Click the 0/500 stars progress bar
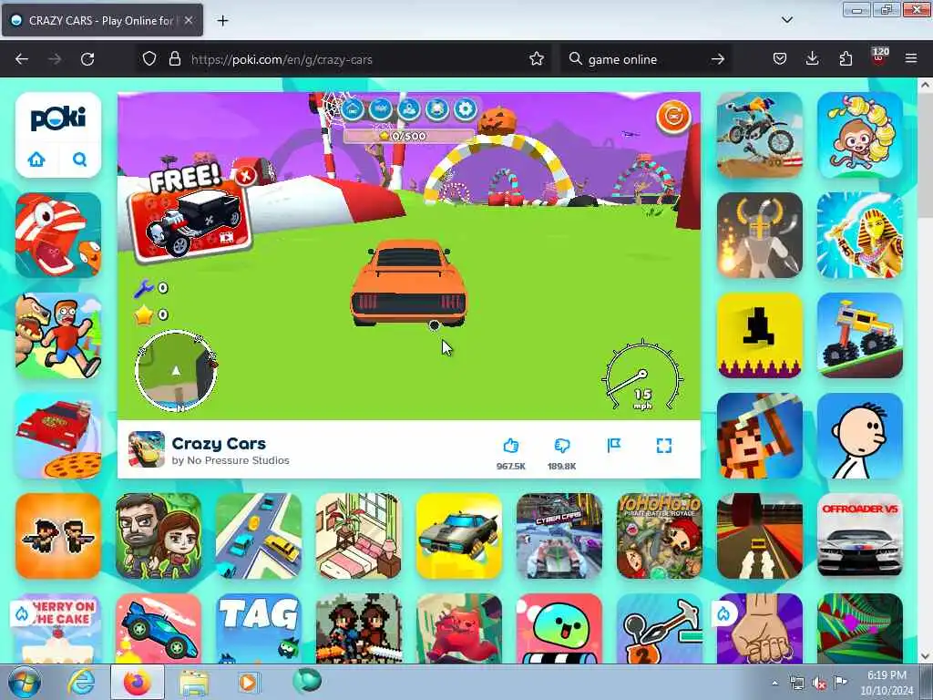The height and width of the screenshot is (700, 933). coord(409,137)
